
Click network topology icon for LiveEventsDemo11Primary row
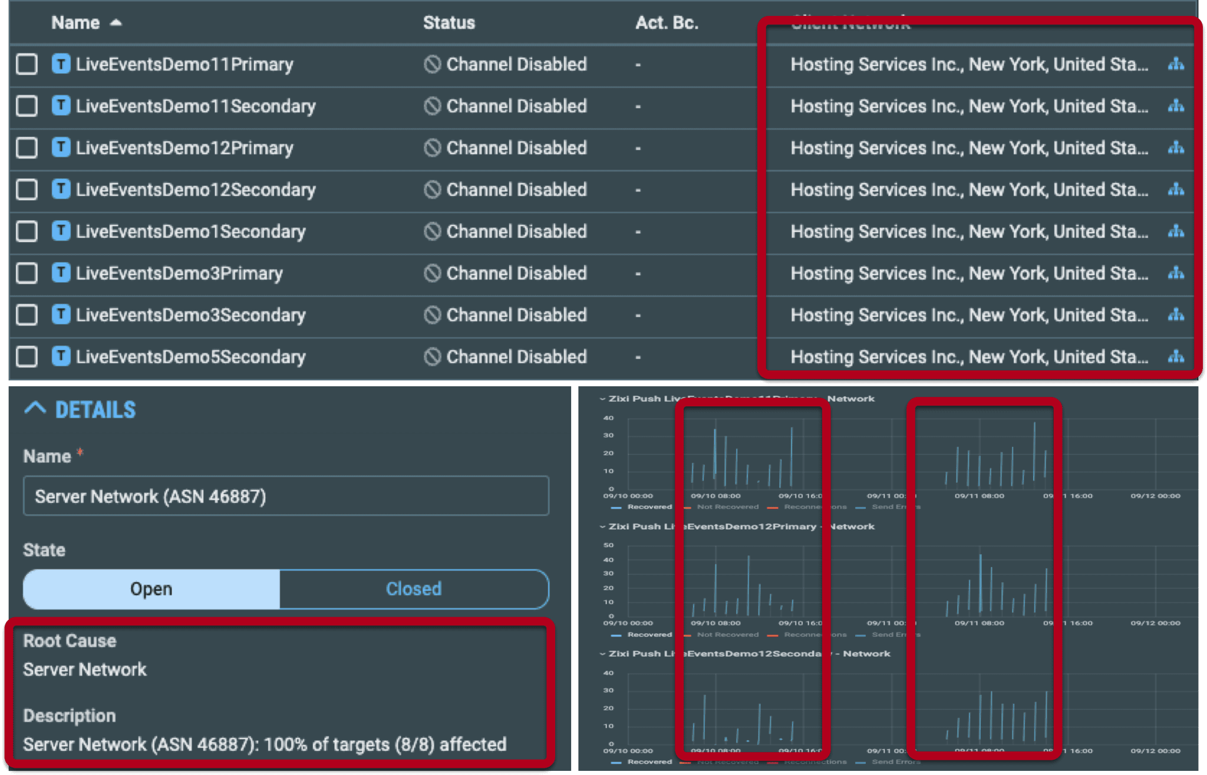pyautogui.click(x=1175, y=64)
